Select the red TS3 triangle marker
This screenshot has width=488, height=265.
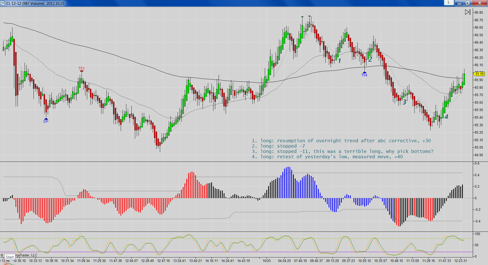click(x=82, y=71)
